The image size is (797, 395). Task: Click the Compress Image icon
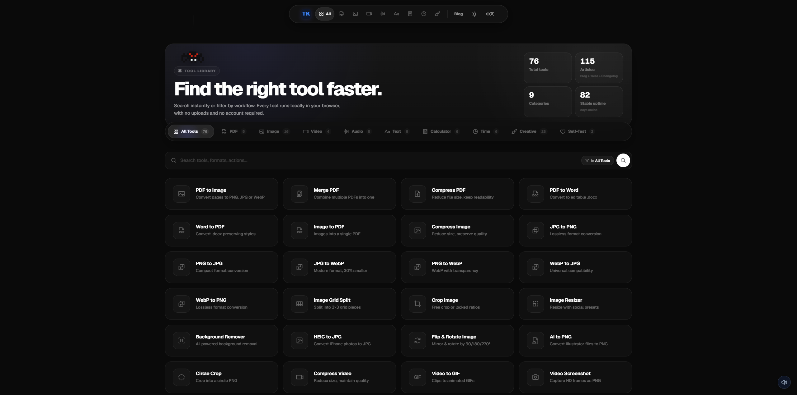pyautogui.click(x=417, y=231)
